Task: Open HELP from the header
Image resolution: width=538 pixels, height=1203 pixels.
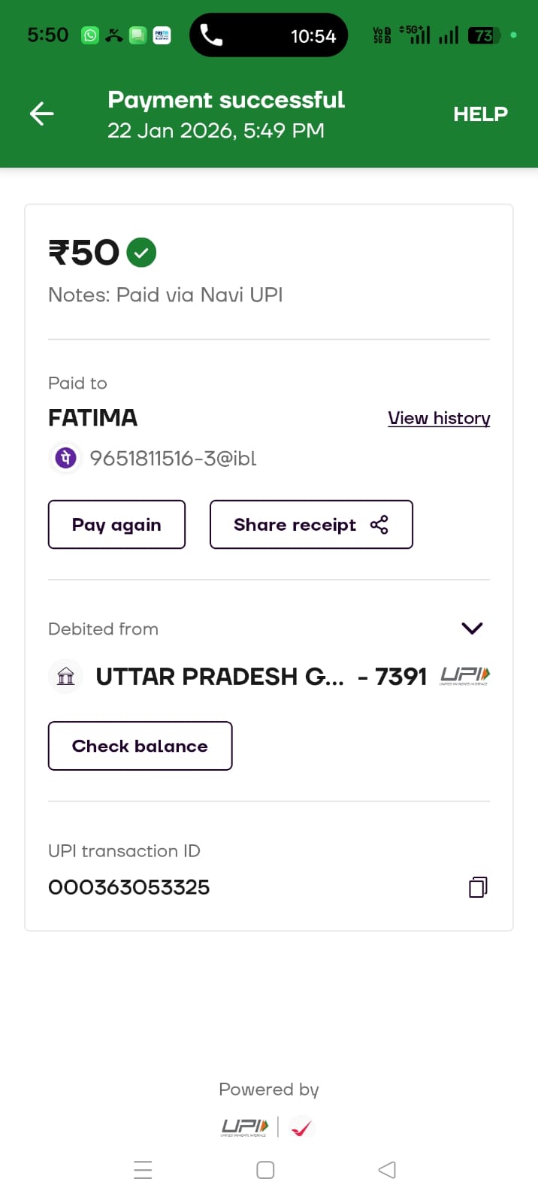Action: click(x=480, y=114)
